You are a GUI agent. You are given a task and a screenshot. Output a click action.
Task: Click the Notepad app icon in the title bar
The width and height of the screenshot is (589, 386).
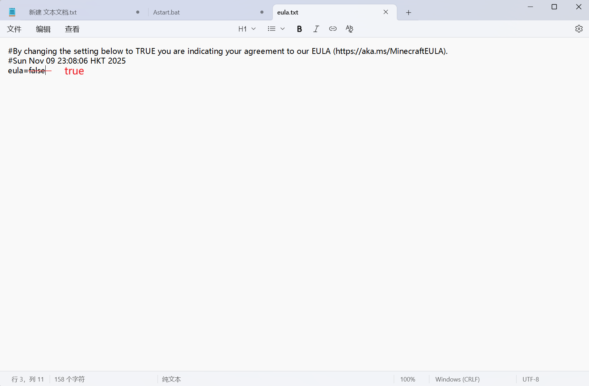coord(12,12)
